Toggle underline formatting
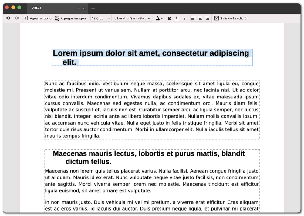The image size is (304, 216). [177, 18]
